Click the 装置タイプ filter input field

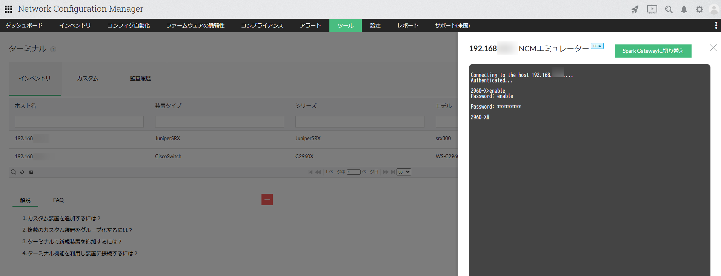coord(220,122)
